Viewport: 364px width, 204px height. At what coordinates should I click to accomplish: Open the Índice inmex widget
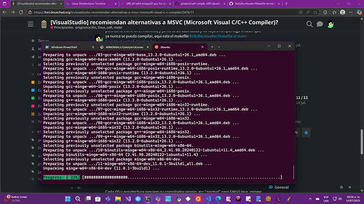16,199
